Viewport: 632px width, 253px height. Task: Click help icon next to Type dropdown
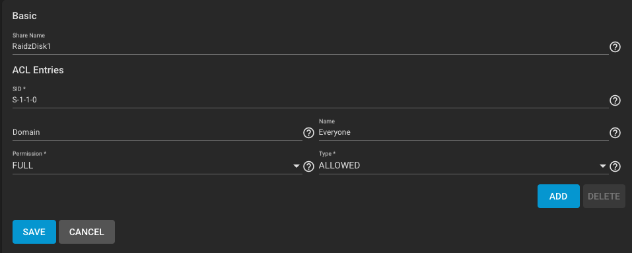point(615,166)
